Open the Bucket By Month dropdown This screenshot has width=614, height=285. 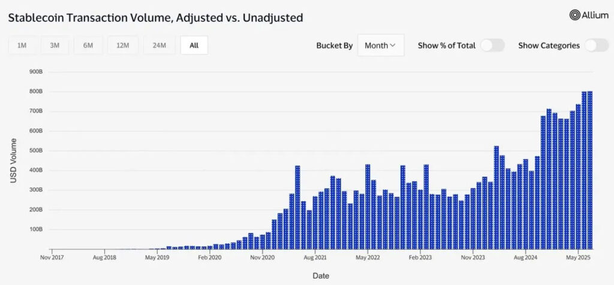tap(381, 46)
